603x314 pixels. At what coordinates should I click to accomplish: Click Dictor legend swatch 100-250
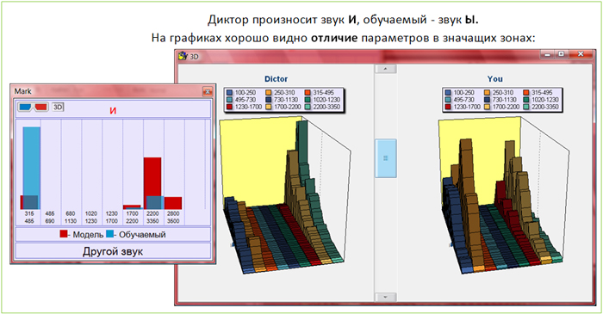click(230, 93)
